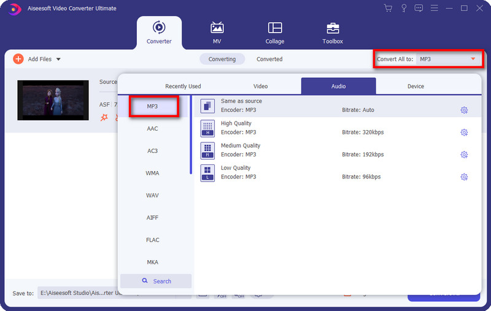Expand the Add Files dropdown arrow
The height and width of the screenshot is (311, 491).
58,60
